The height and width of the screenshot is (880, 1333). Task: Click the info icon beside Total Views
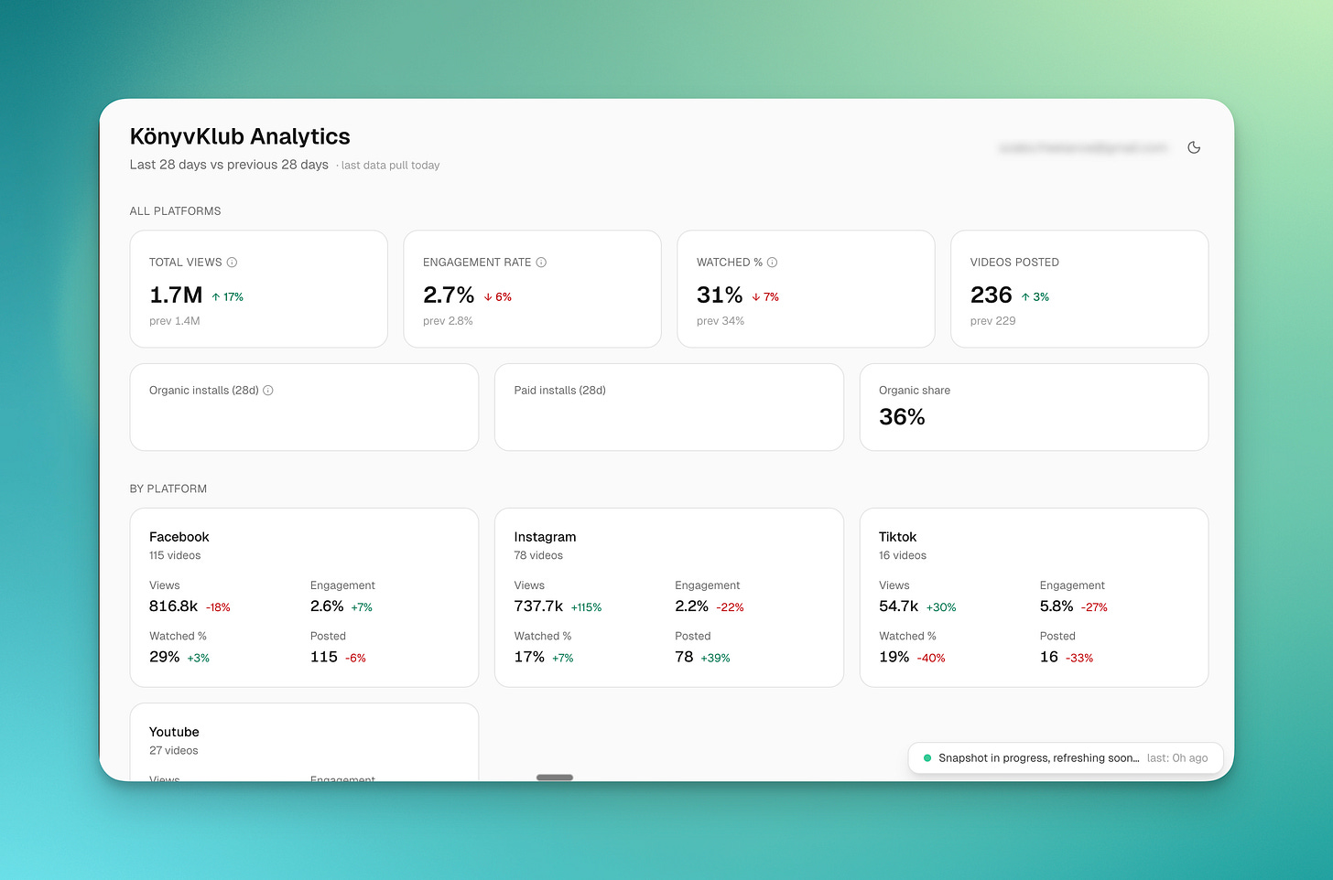[232, 263]
